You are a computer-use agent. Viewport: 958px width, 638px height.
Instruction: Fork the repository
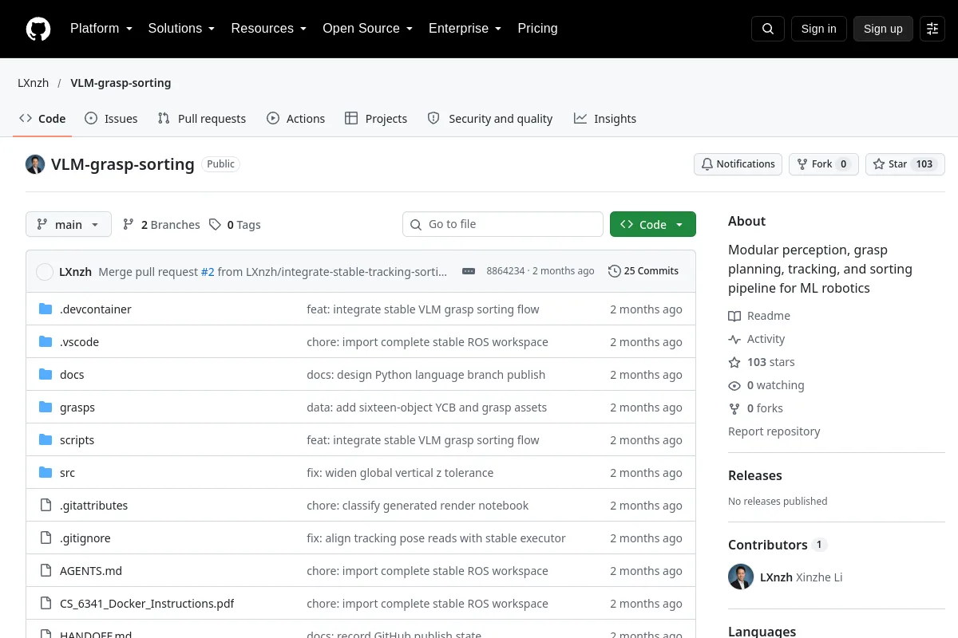[x=824, y=164]
